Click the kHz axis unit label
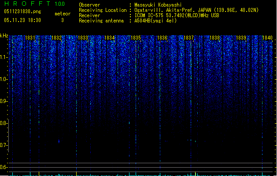Image resolution: width=277 pixels, height=176 pixels. 4,36
